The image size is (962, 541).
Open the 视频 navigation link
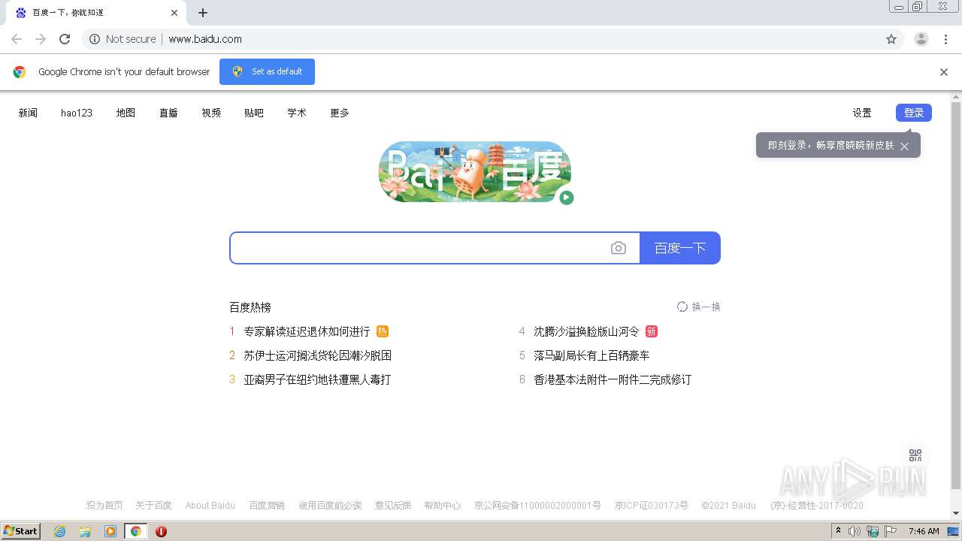click(211, 113)
